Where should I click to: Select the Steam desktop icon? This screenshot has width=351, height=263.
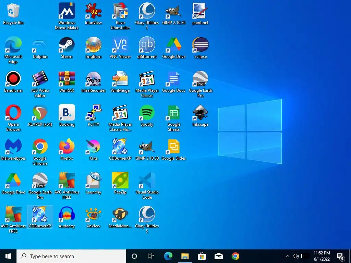[x=67, y=48]
